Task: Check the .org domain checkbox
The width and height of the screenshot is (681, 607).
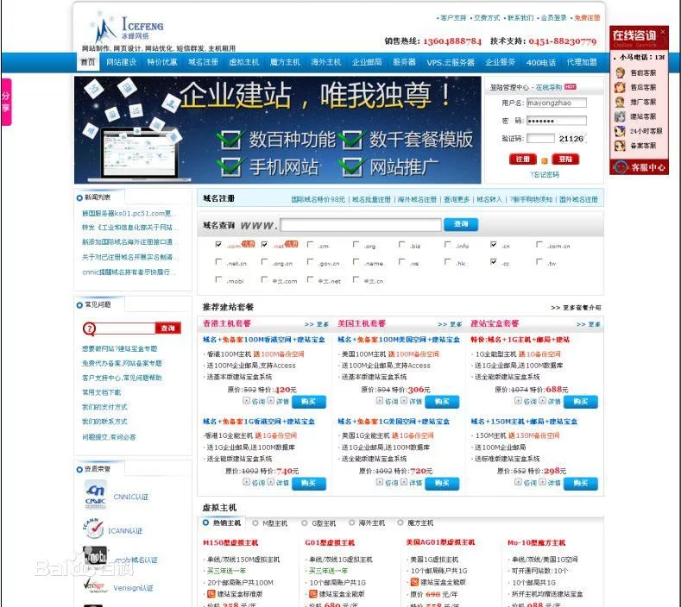Action: [356, 245]
